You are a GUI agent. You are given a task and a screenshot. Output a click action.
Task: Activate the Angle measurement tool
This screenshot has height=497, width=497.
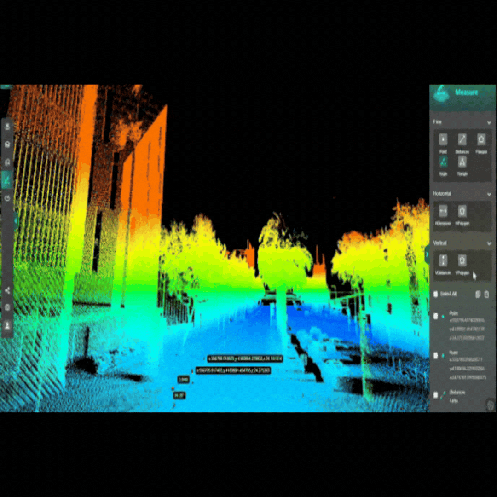point(443,162)
